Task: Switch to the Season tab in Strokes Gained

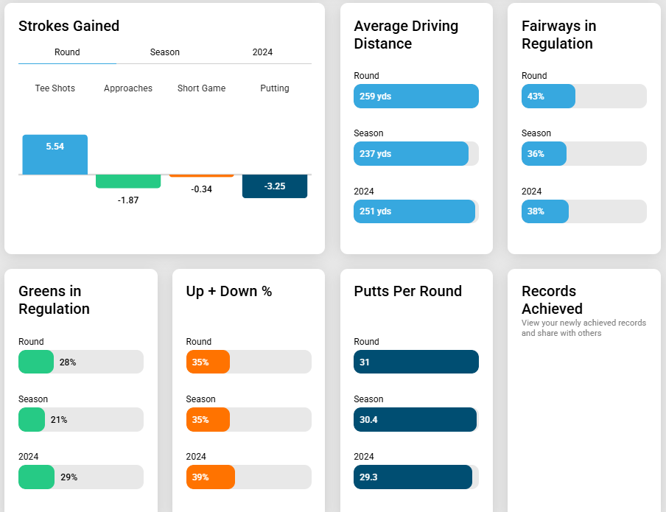Action: 164,52
